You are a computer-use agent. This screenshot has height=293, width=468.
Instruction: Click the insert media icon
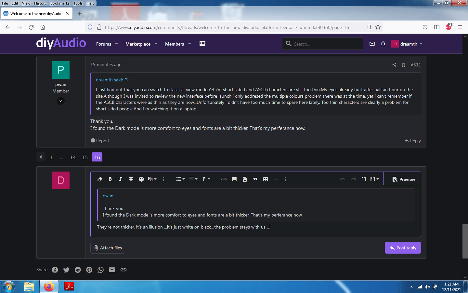245,179
